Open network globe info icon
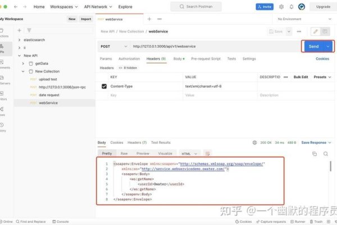 pos(254,142)
